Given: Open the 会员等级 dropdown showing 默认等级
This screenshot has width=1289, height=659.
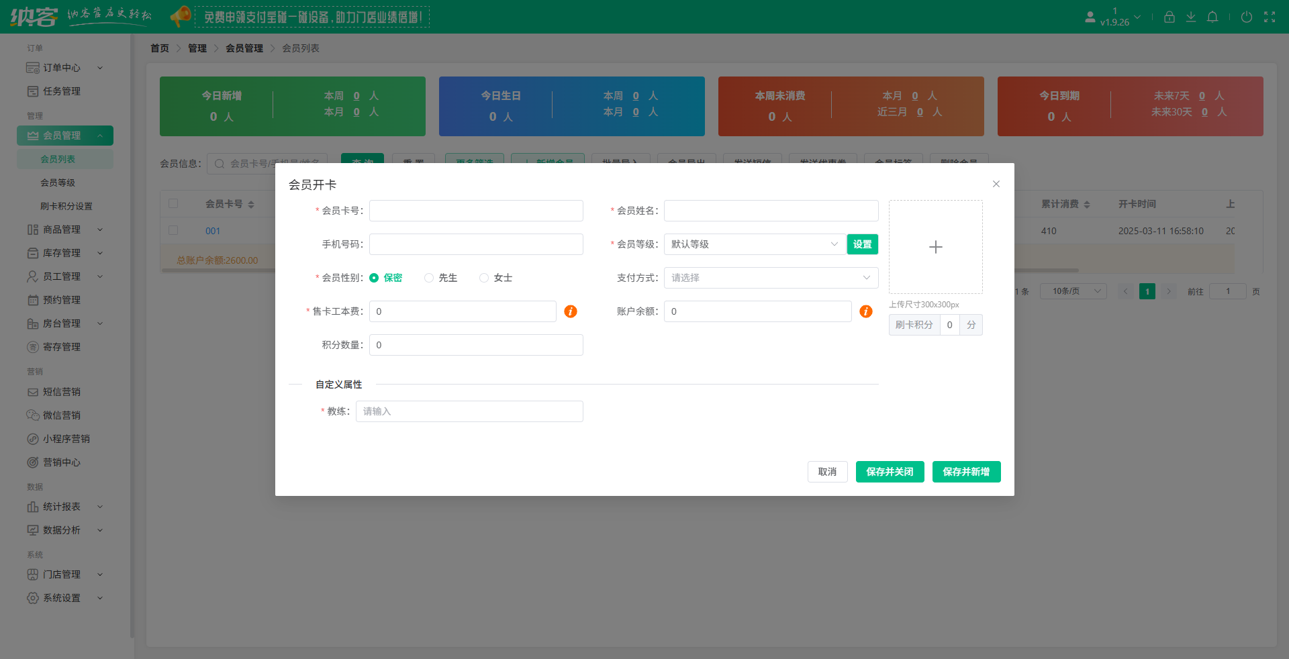Looking at the screenshot, I should (753, 244).
